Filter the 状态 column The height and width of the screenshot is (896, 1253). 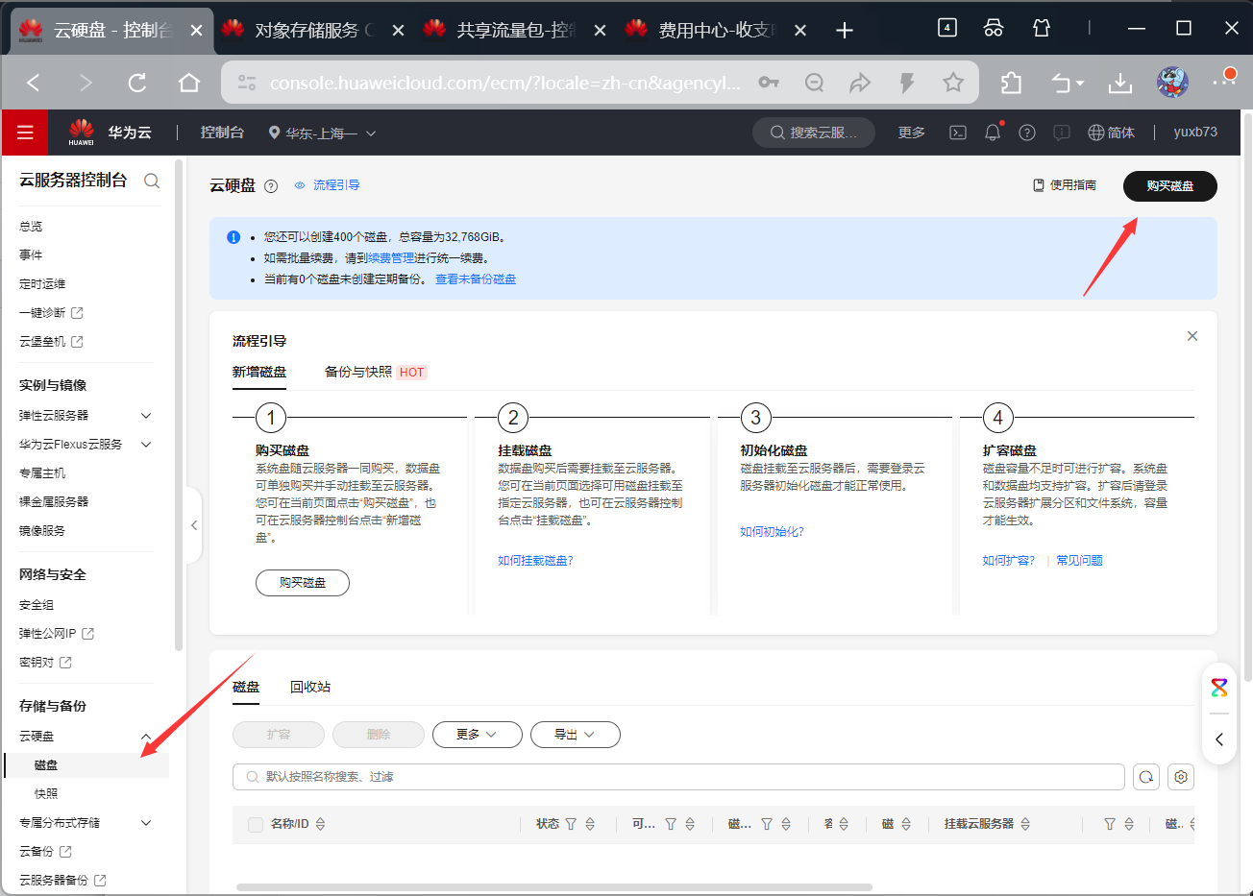coord(571,824)
